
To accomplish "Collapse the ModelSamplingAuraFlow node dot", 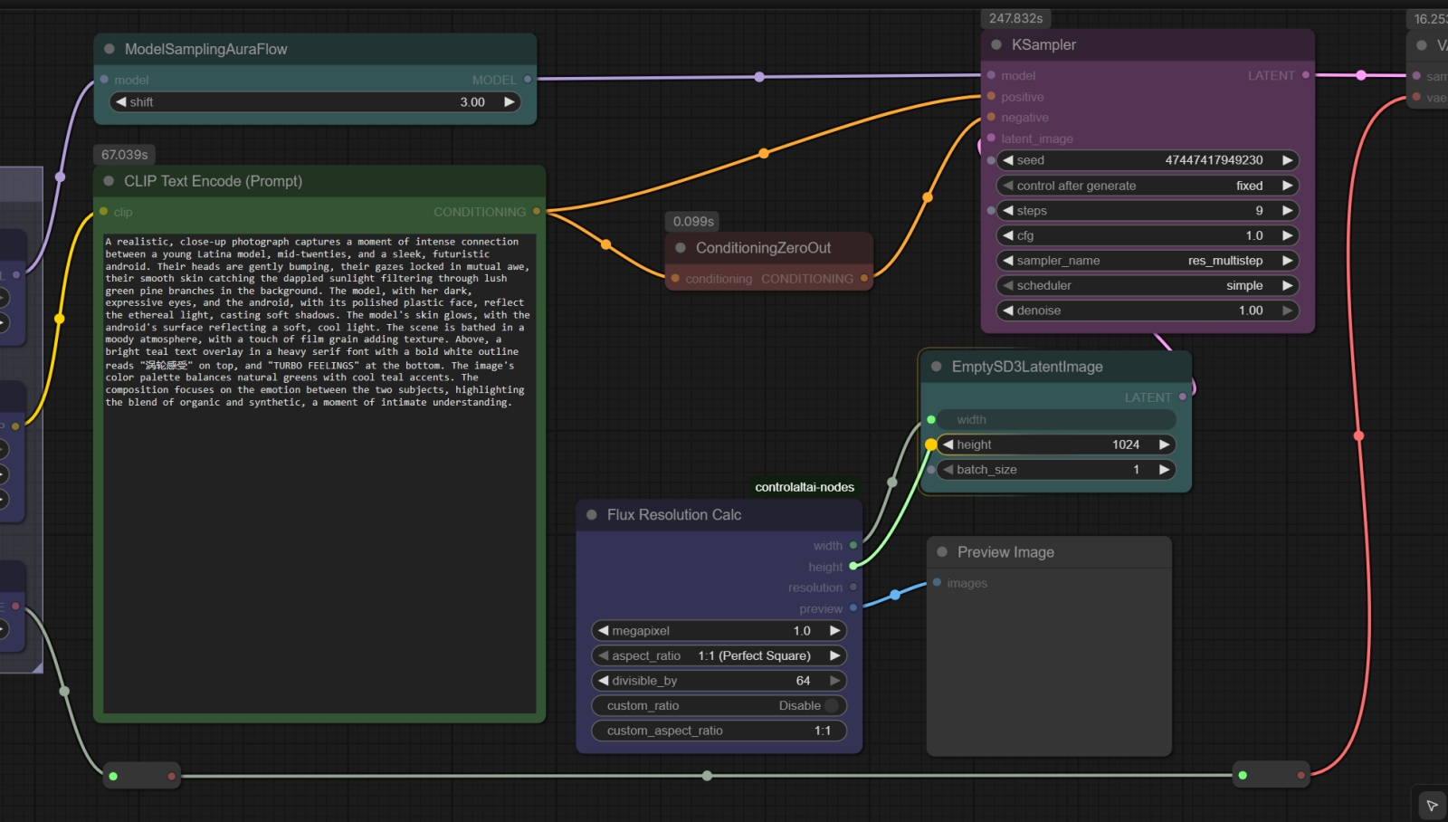I will (x=110, y=49).
